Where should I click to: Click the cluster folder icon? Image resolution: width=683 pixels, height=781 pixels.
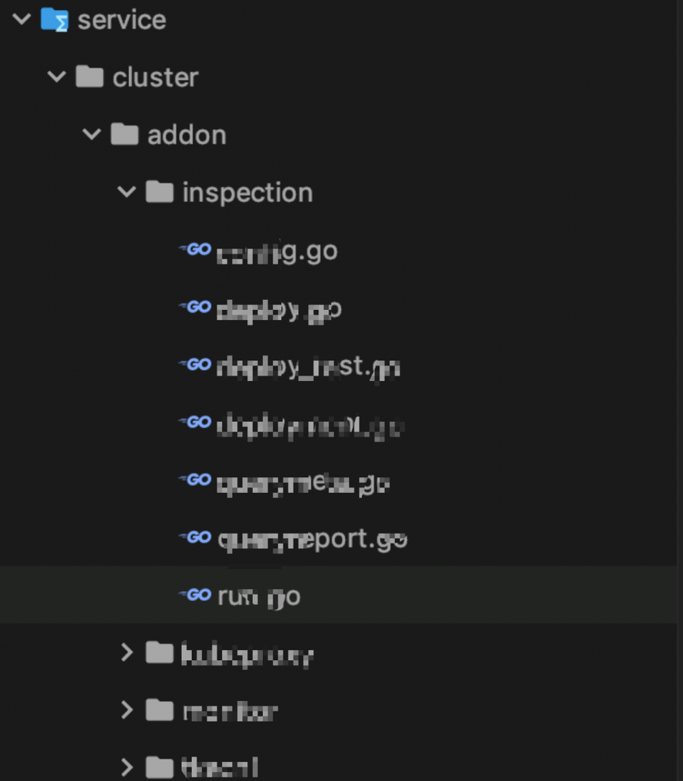pos(89,76)
